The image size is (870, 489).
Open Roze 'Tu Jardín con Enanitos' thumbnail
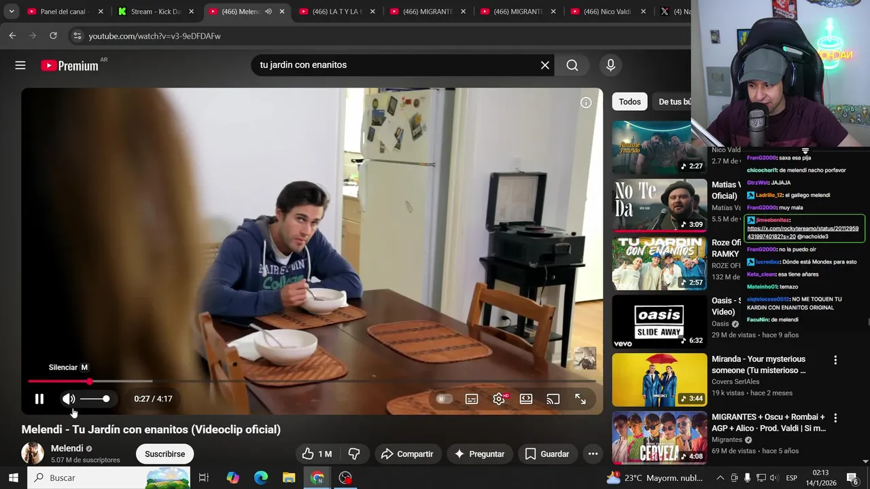[x=659, y=264]
